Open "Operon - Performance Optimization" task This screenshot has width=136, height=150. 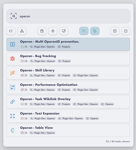coord(68,88)
